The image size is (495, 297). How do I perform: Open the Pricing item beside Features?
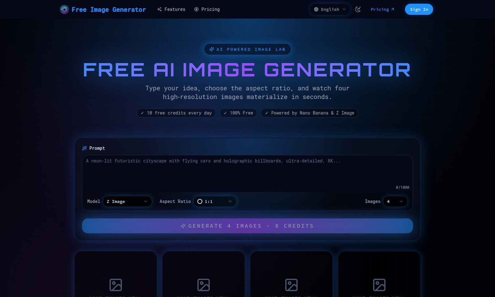pyautogui.click(x=207, y=9)
